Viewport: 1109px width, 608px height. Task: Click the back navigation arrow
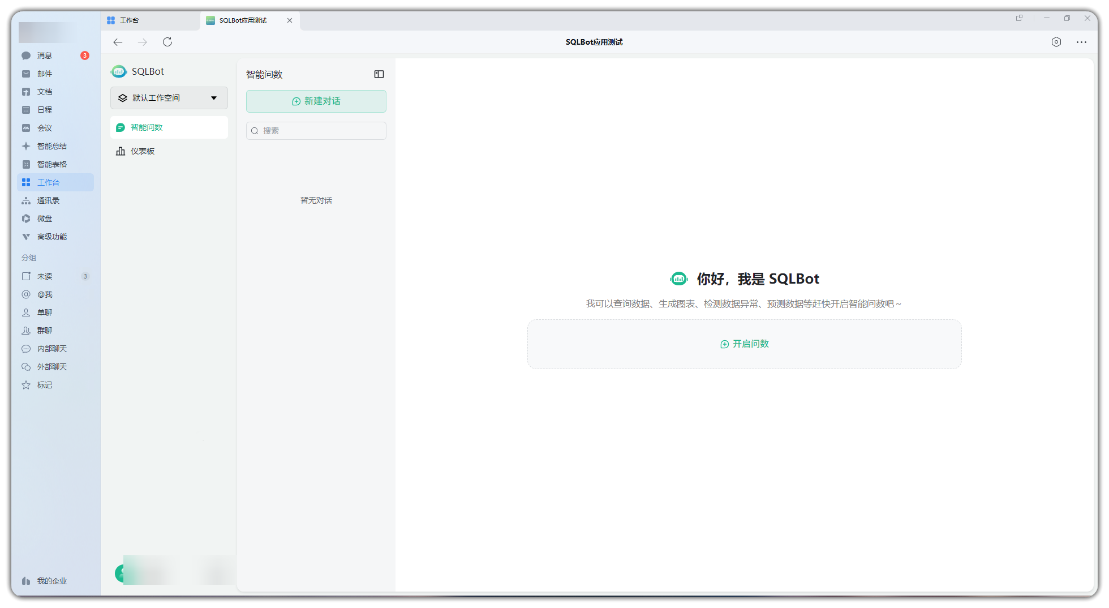(118, 42)
